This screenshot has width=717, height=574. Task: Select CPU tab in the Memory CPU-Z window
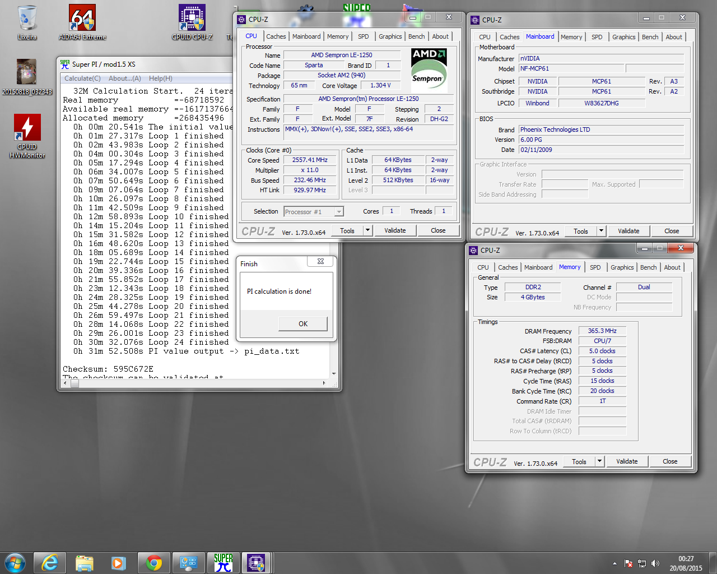click(x=483, y=267)
